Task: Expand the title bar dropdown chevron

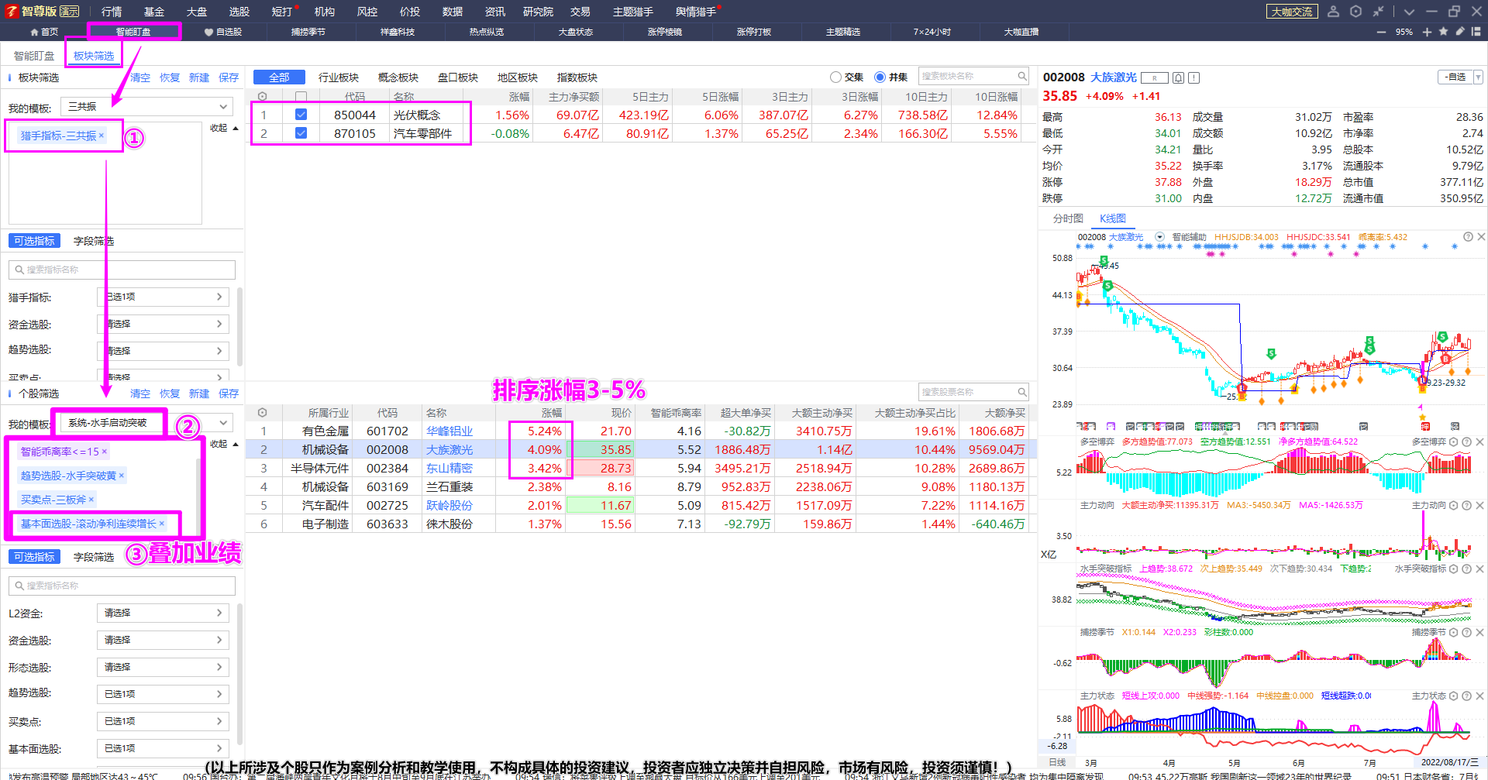Action: [1409, 12]
